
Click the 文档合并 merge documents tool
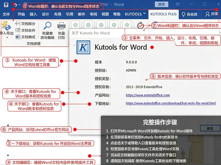click(25, 30)
